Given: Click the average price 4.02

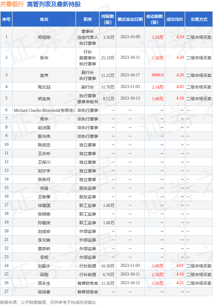Looking at the screenshot, I should [x=180, y=86].
